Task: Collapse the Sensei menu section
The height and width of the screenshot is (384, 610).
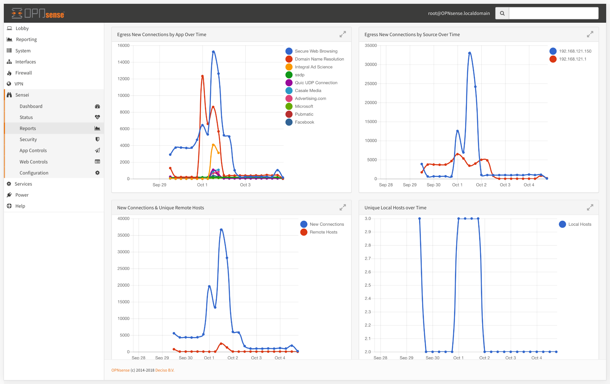Action: coord(22,95)
